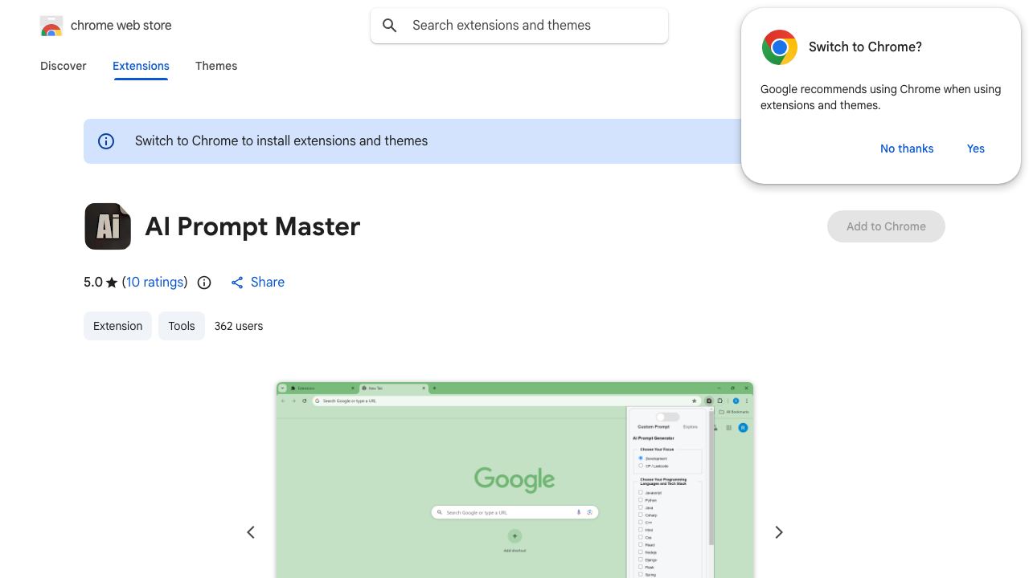Click the AI Prompt Master title
1029x578 pixels.
click(x=252, y=226)
